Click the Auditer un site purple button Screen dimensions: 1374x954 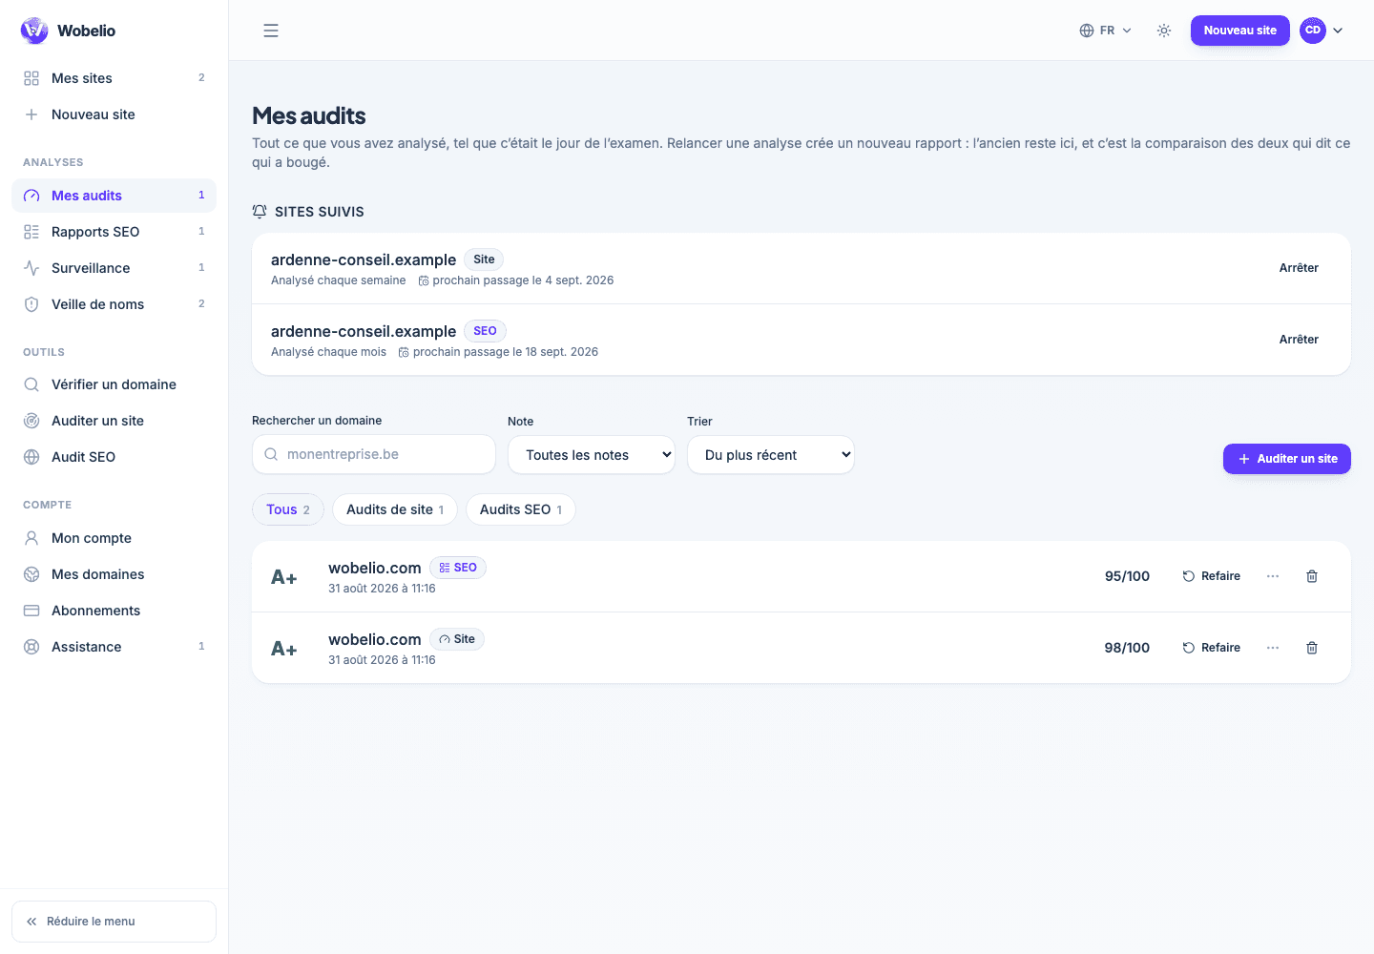(1287, 459)
